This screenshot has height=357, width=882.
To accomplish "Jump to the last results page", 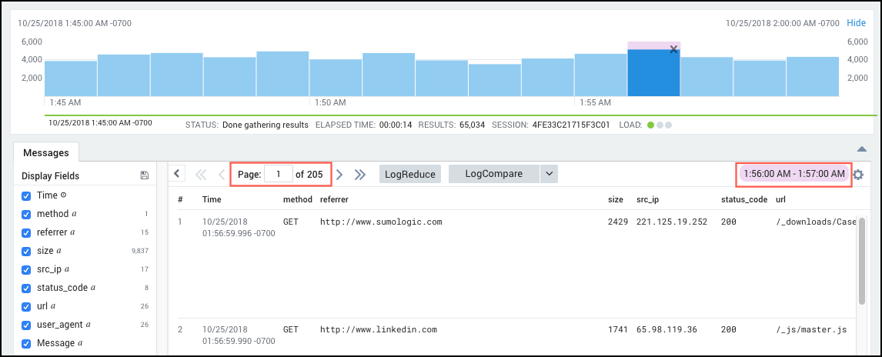I will (359, 175).
